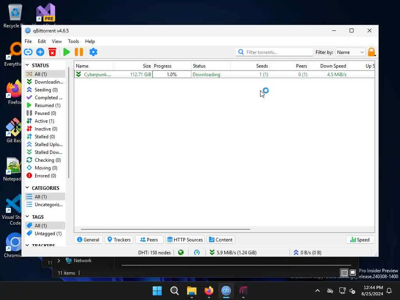Open the Filter by Name dropdown
Screen dimensions: 400x300
click(350, 52)
